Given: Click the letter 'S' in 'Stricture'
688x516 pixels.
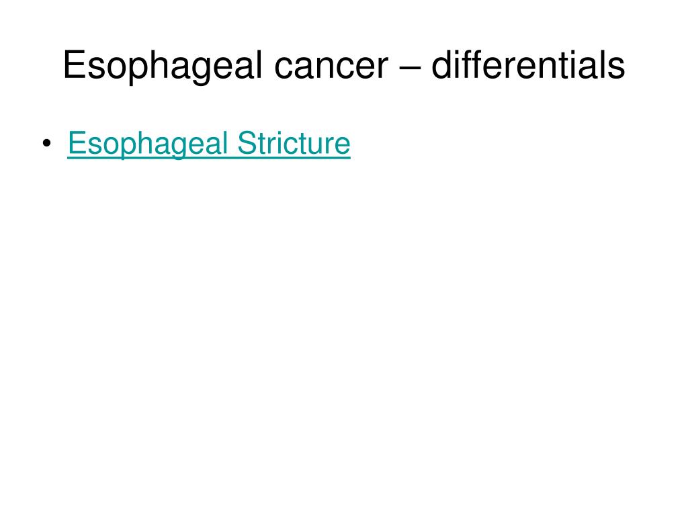Looking at the screenshot, I should pos(246,142).
